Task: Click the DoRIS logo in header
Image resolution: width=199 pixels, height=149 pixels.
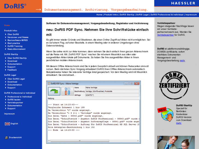Action: click(16, 6)
